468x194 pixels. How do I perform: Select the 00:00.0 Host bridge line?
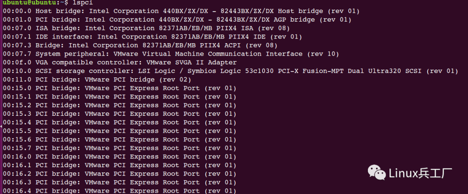pos(181,11)
